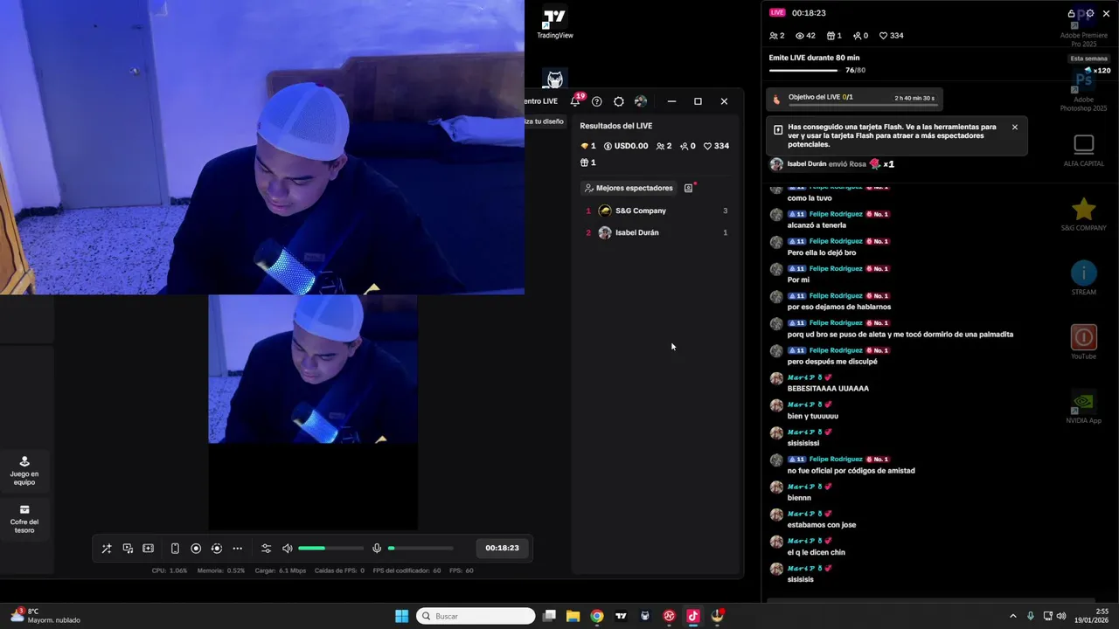Viewport: 1119px width, 629px height.
Task: Open NVIDIA App desktop shortcut
Action: pyautogui.click(x=1083, y=407)
